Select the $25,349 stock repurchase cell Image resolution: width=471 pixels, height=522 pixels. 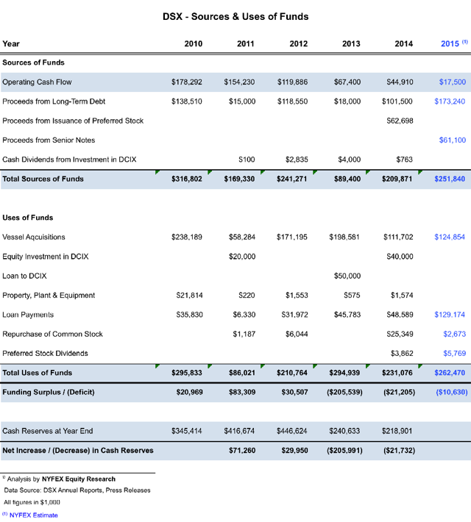pos(400,334)
